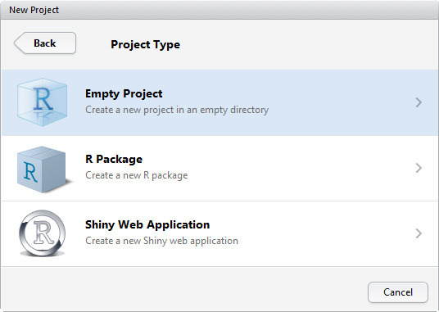The image size is (439, 312).
Task: Click the silver ring Shiny R icon
Action: (43, 233)
